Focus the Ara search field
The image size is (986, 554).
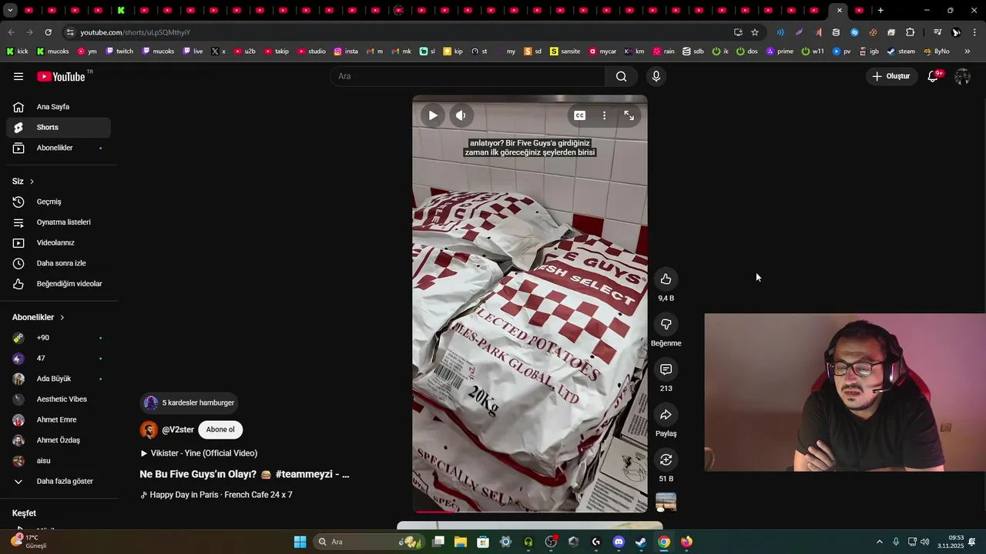pos(468,76)
